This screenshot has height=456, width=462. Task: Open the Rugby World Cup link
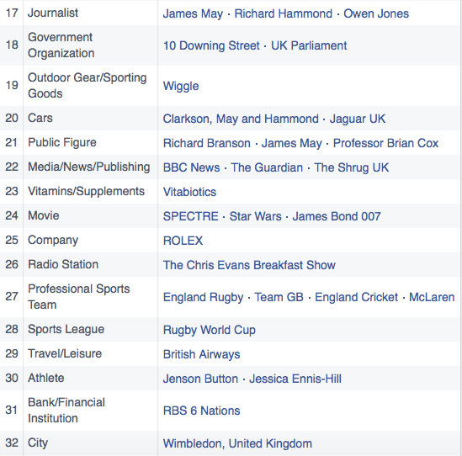tap(210, 330)
